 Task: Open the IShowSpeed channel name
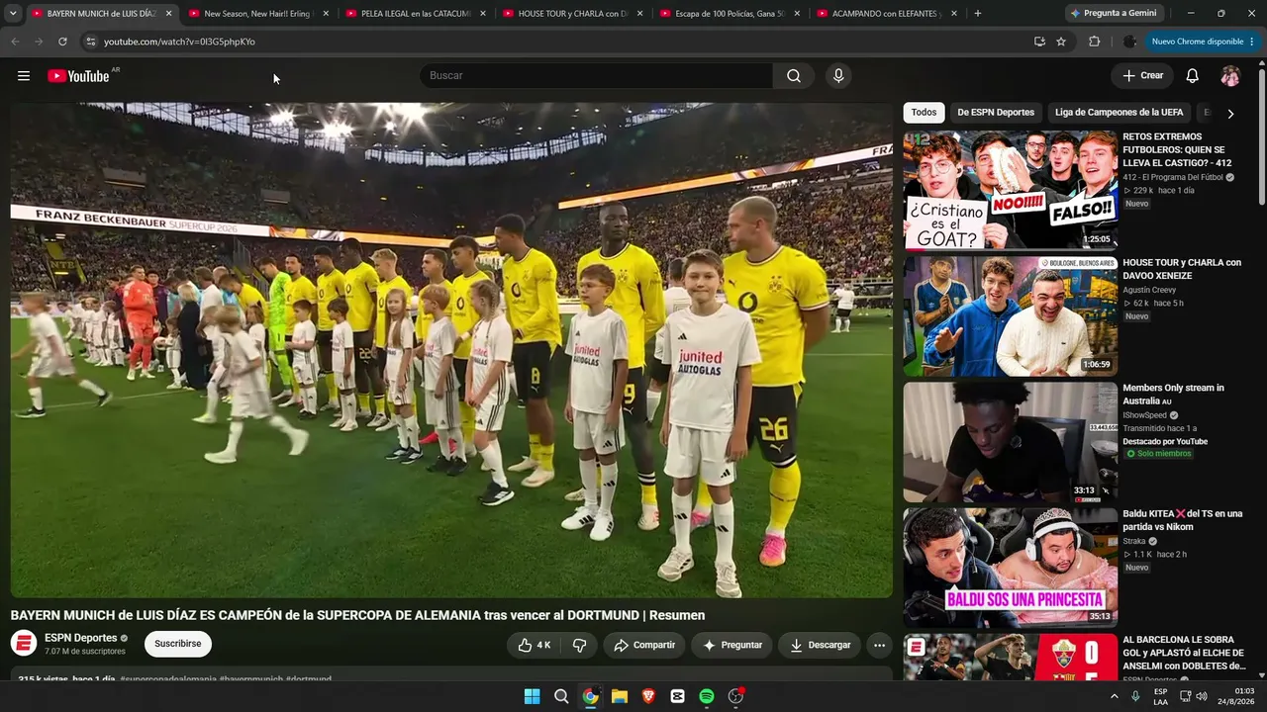(1144, 416)
